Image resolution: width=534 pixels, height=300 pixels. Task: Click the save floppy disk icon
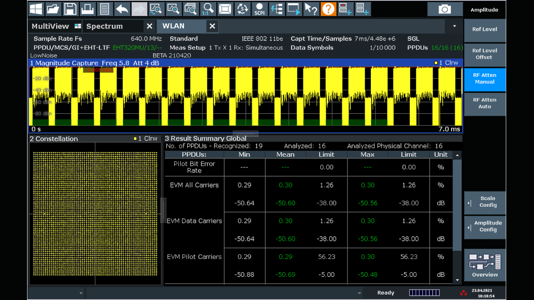[x=71, y=9]
